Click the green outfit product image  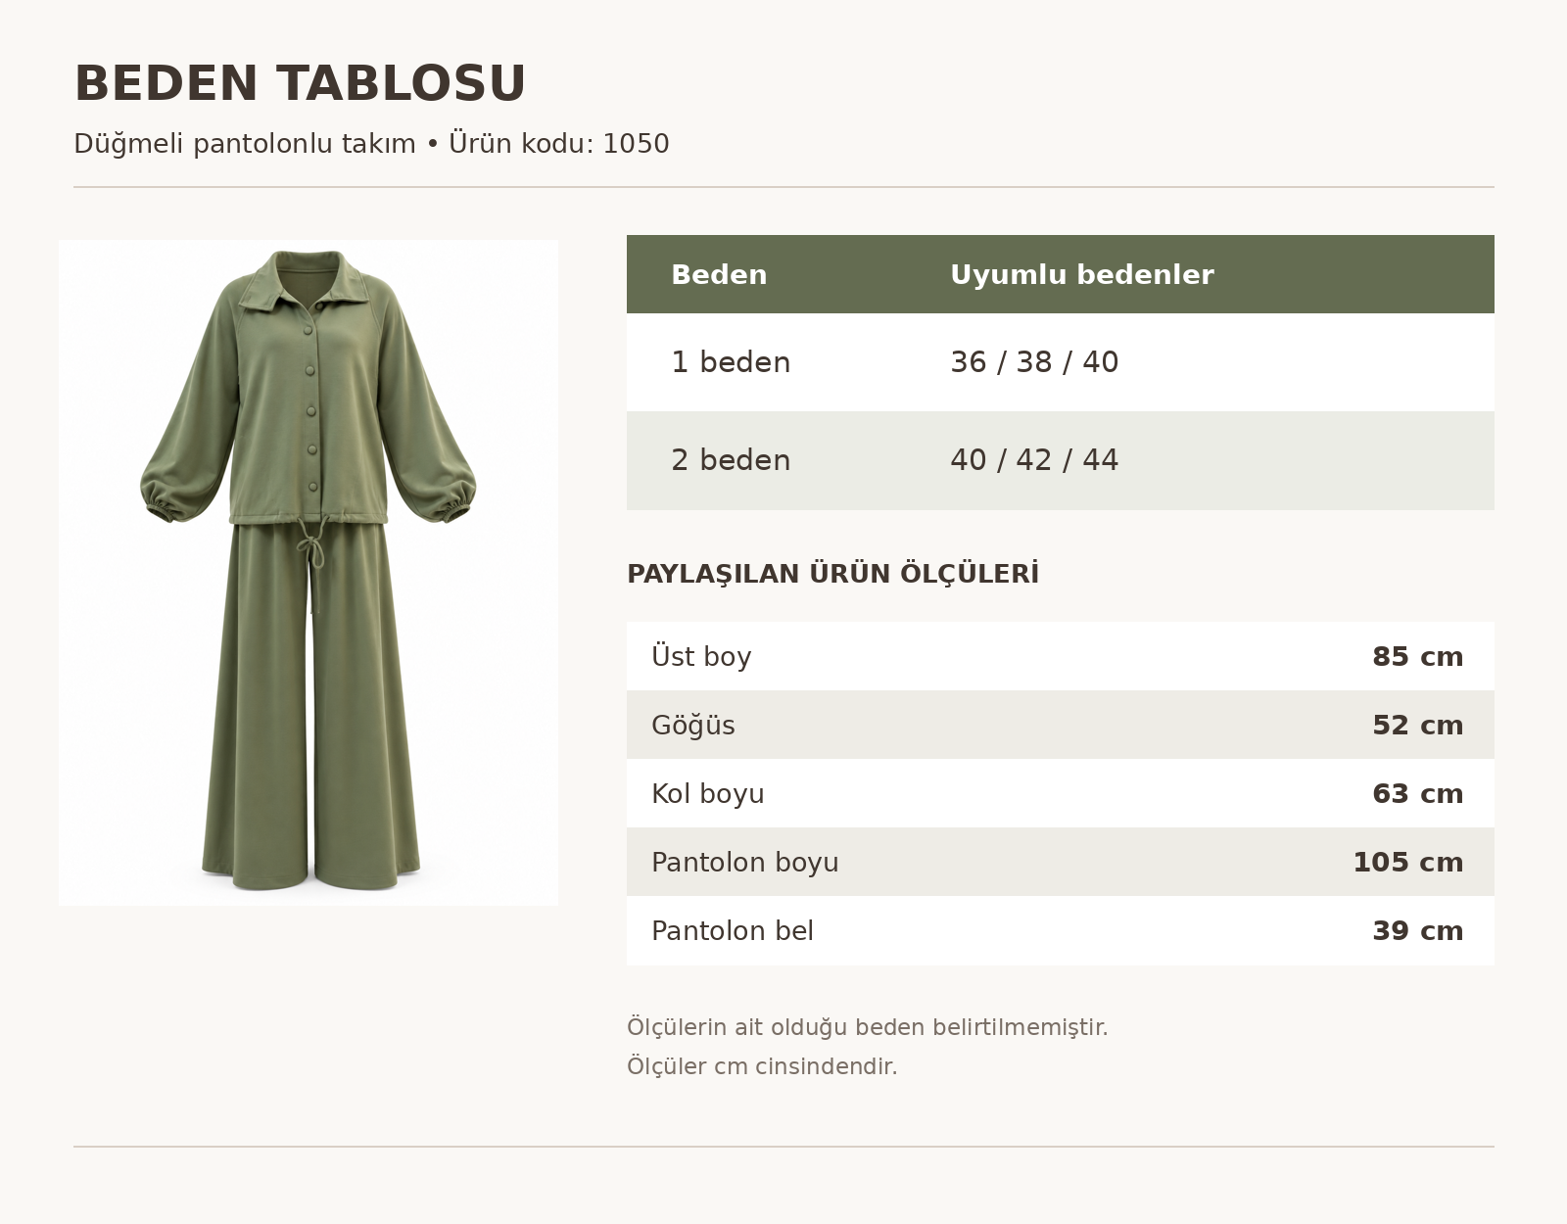(309, 573)
